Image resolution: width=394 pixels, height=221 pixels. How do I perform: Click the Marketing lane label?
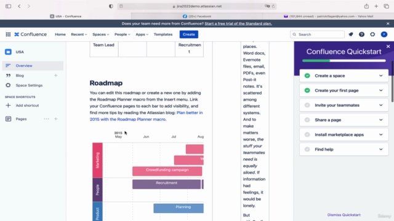(x=97, y=160)
